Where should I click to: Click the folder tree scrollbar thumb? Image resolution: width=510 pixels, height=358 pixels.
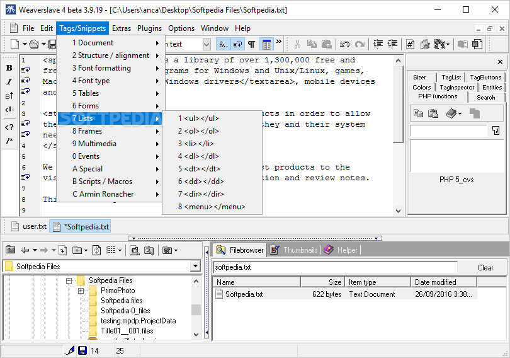196,309
